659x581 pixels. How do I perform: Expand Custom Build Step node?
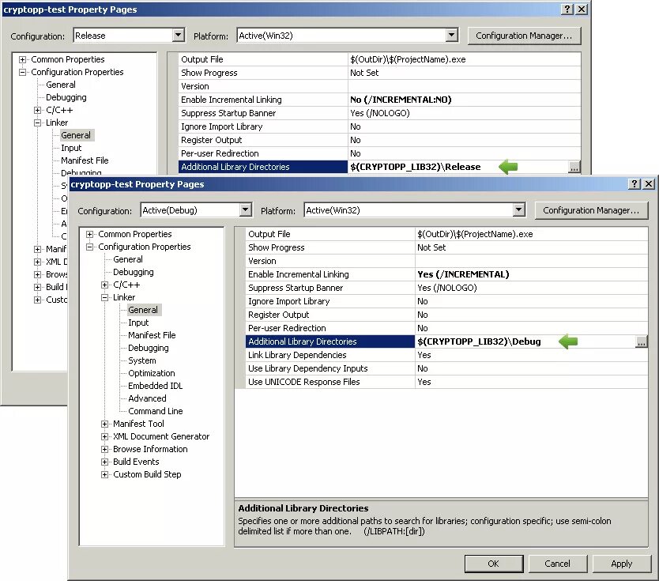(104, 474)
